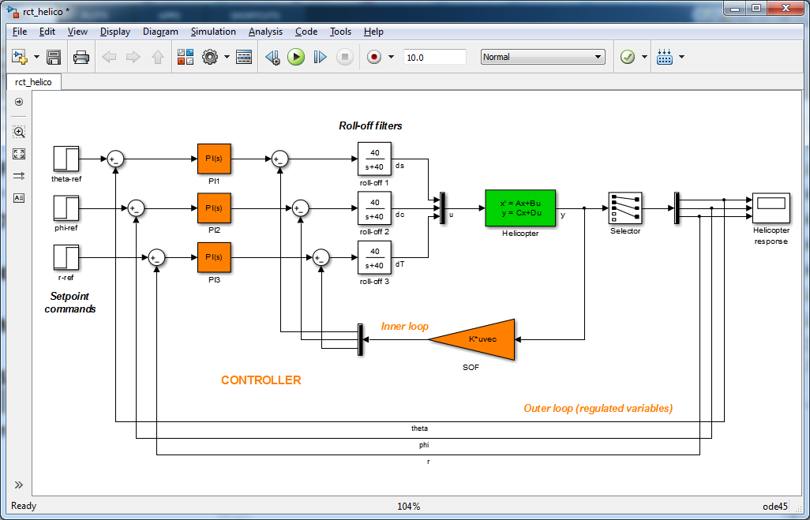The image size is (810, 520).
Task: Open the Code menu
Action: [306, 32]
